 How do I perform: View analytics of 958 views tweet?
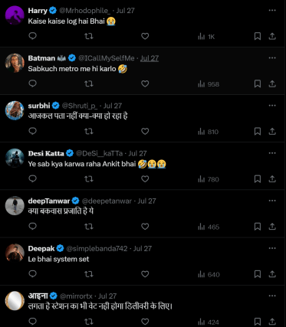209,84
